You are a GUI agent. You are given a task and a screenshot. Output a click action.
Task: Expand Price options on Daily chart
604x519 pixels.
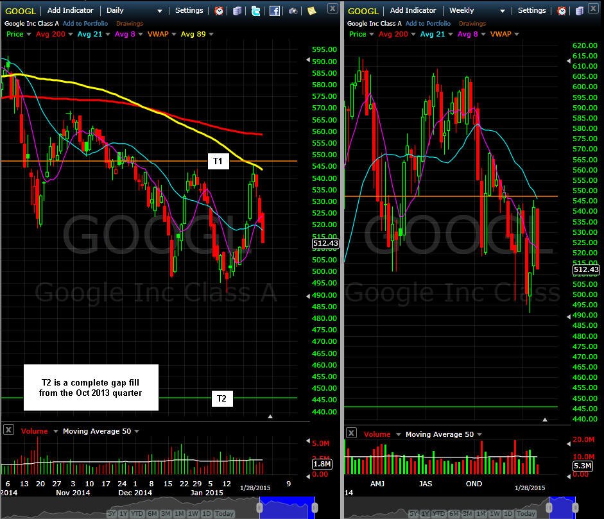pyautogui.click(x=28, y=34)
